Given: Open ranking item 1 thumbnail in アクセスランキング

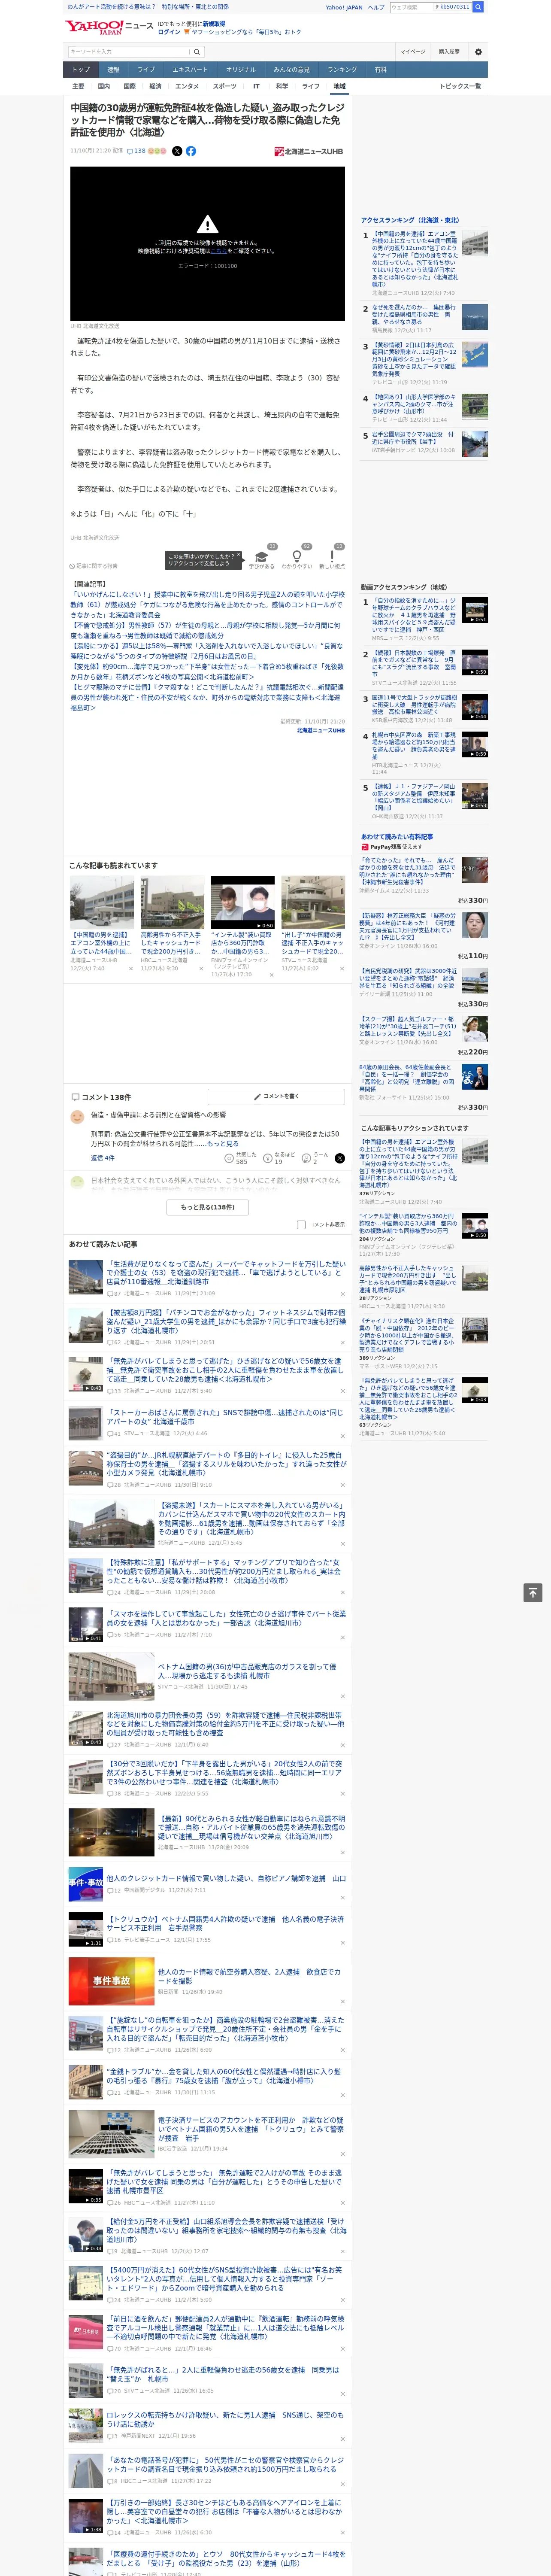Looking at the screenshot, I should click(475, 243).
